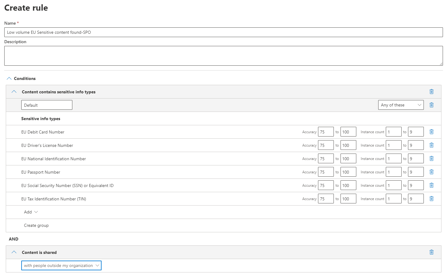Delete EU National Identification Number row
Image resolution: width=446 pixels, height=277 pixels.
pos(431,158)
